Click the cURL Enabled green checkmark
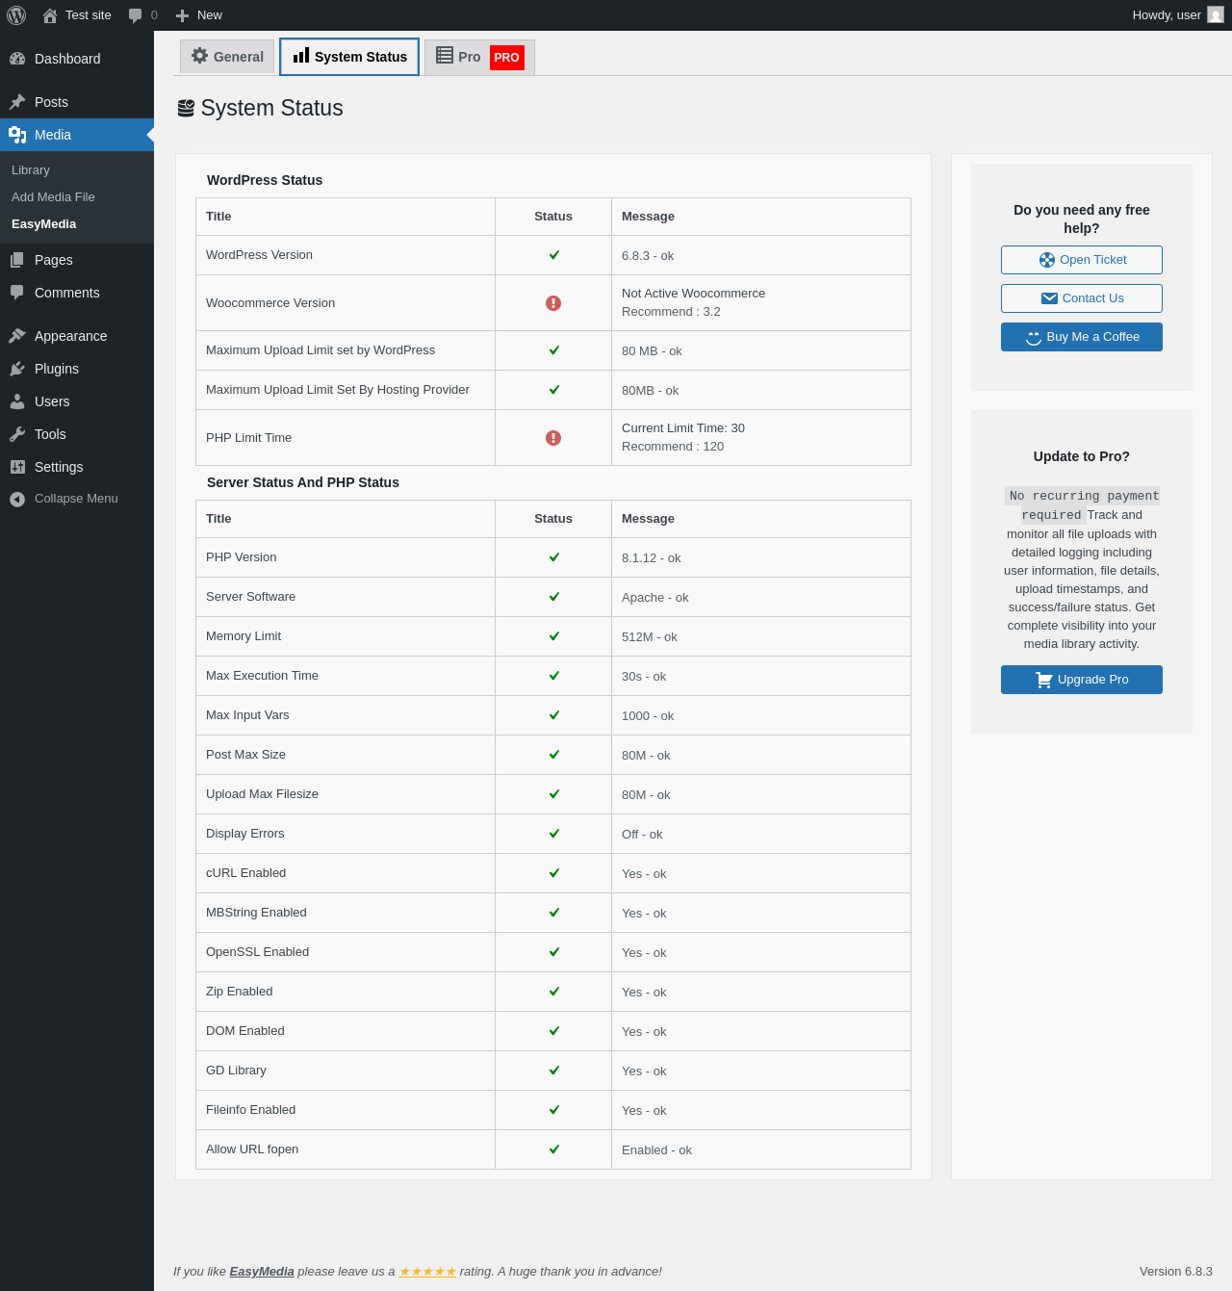The height and width of the screenshot is (1291, 1232). pos(554,873)
